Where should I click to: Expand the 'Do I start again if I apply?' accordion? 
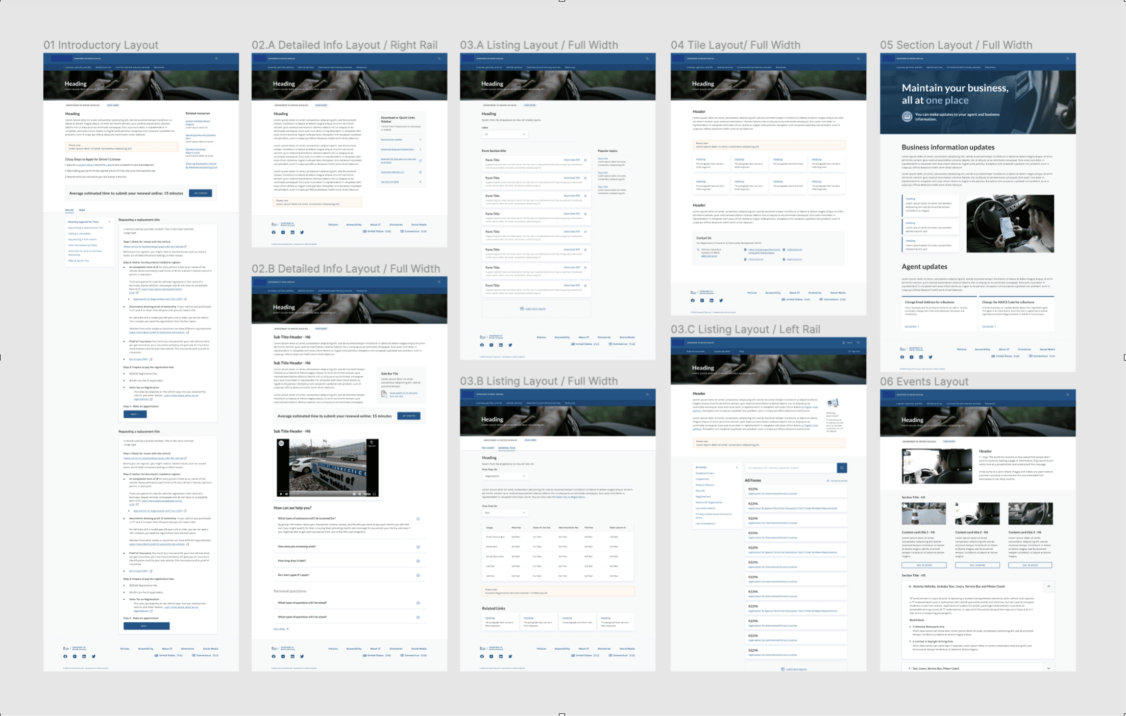pyautogui.click(x=418, y=575)
